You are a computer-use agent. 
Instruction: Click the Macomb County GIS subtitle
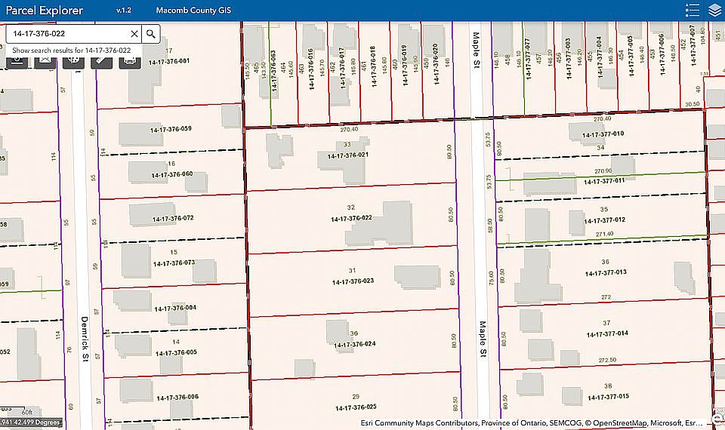[x=193, y=10]
